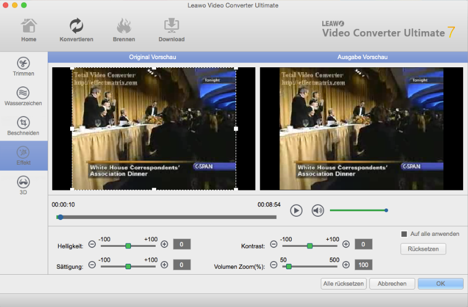Play the video preview
This screenshot has width=468, height=307.
[x=296, y=210]
